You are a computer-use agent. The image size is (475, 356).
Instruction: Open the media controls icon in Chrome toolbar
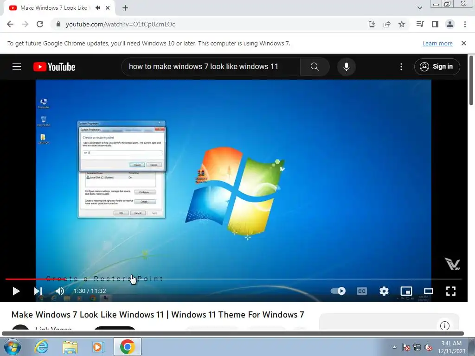tap(420, 24)
